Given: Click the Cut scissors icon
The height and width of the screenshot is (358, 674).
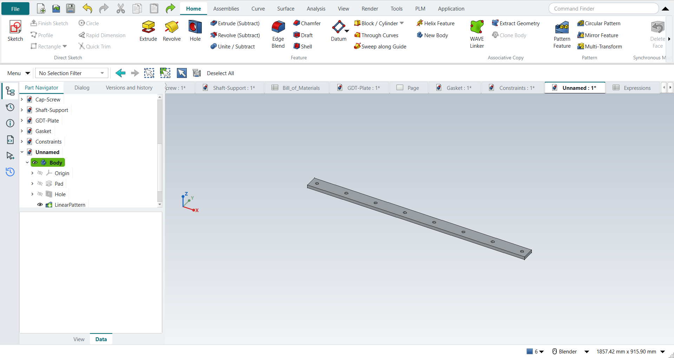Looking at the screenshot, I should 121,8.
